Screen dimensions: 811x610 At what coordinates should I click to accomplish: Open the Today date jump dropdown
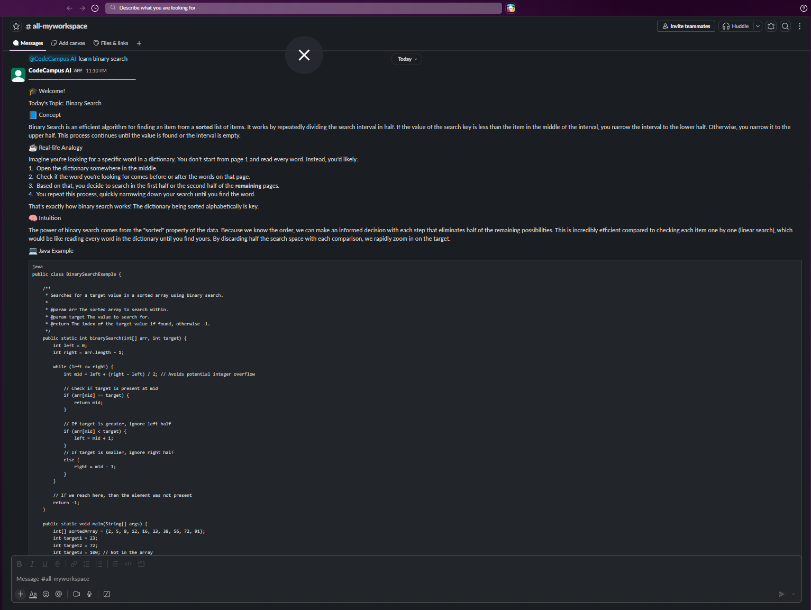407,59
